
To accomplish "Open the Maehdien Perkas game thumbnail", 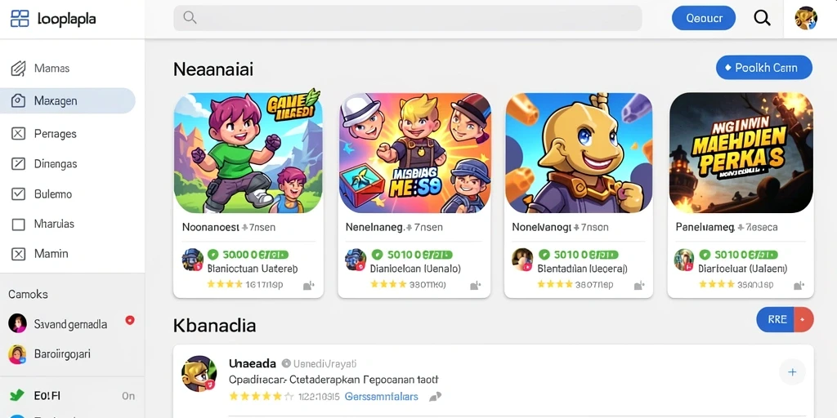I will (x=741, y=153).
